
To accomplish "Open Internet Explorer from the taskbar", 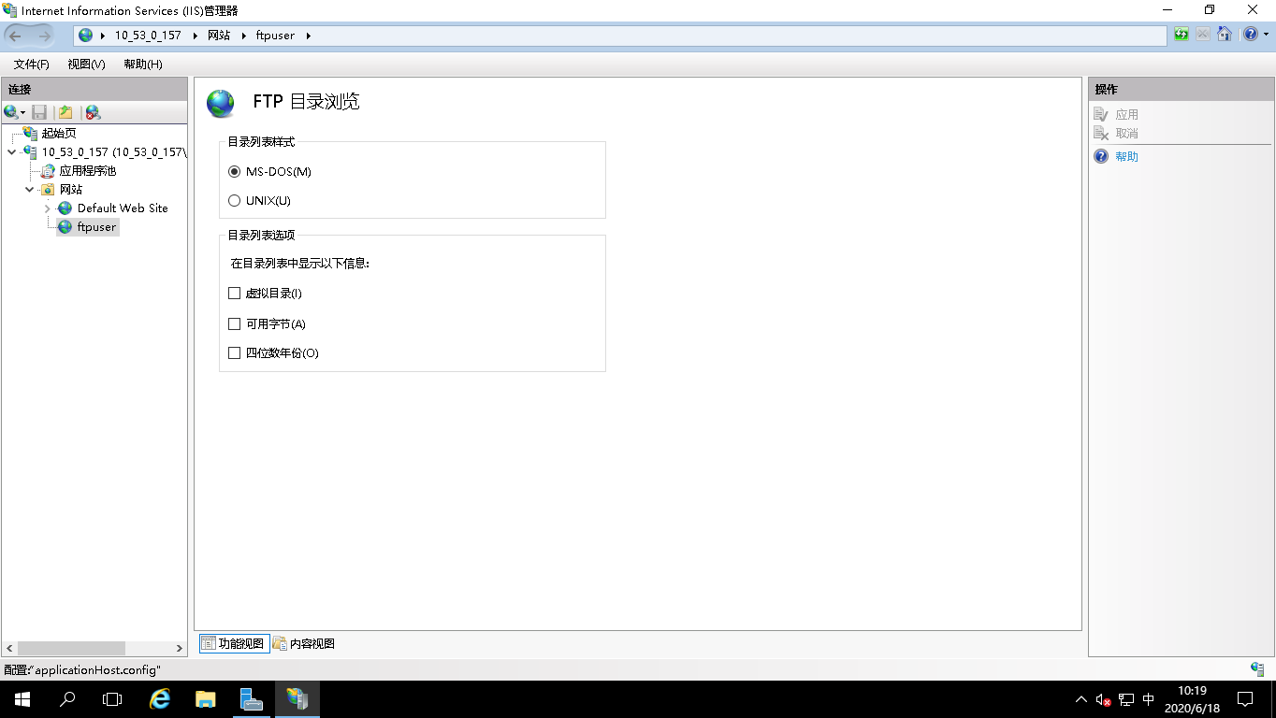I will 161,699.
